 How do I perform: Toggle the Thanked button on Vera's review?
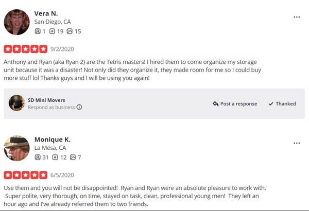(x=282, y=103)
